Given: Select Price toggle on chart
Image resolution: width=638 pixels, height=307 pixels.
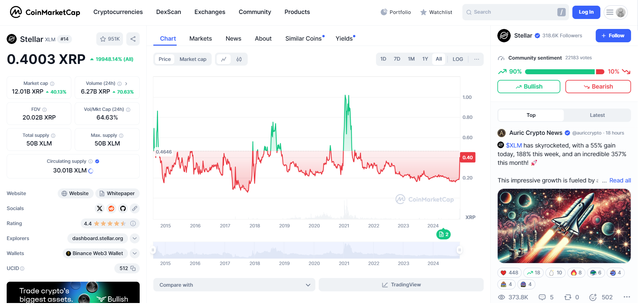Looking at the screenshot, I should pos(165,59).
